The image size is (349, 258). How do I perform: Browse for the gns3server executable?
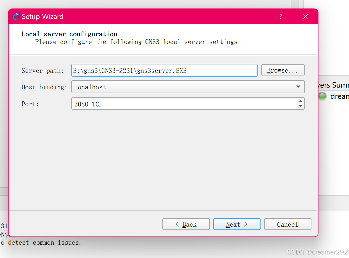pyautogui.click(x=283, y=70)
